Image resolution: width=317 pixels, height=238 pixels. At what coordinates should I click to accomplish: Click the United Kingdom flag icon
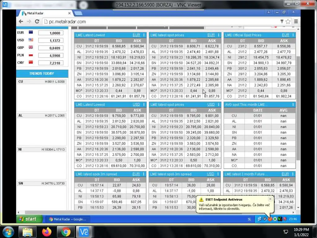31,47
